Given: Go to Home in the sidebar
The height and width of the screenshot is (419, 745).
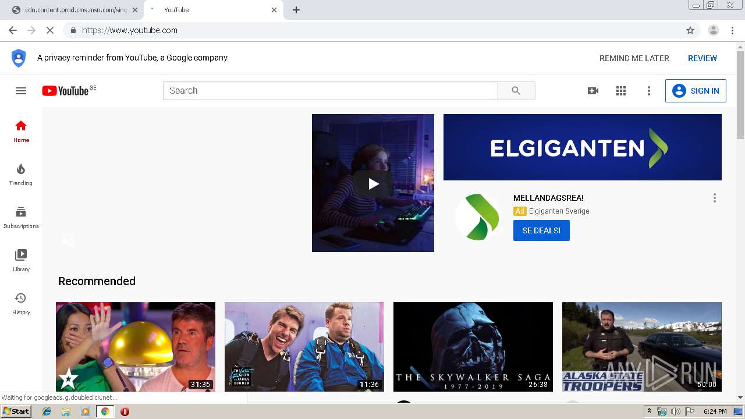Looking at the screenshot, I should tap(21, 132).
